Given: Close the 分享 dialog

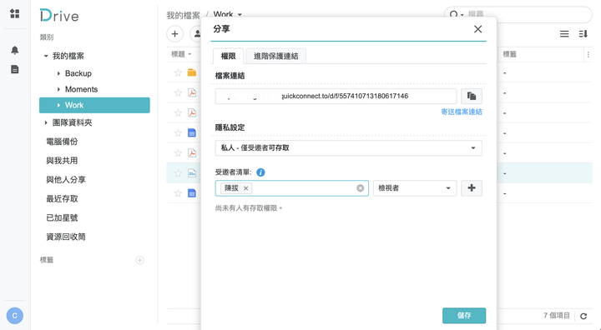Looking at the screenshot, I should (477, 29).
